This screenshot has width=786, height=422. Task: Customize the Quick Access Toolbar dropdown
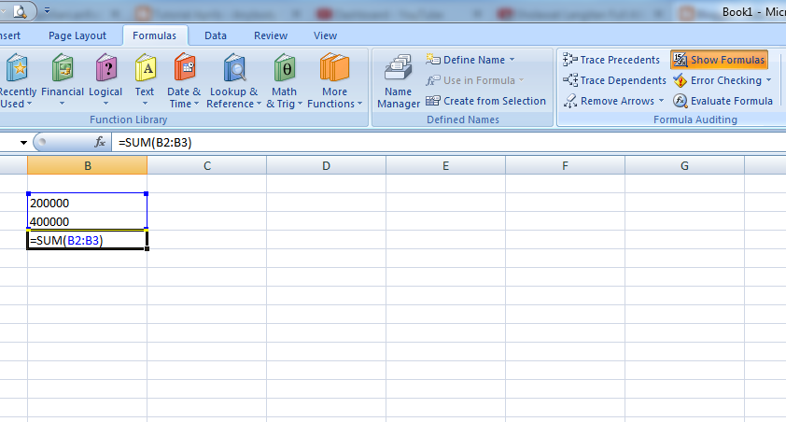[47, 10]
